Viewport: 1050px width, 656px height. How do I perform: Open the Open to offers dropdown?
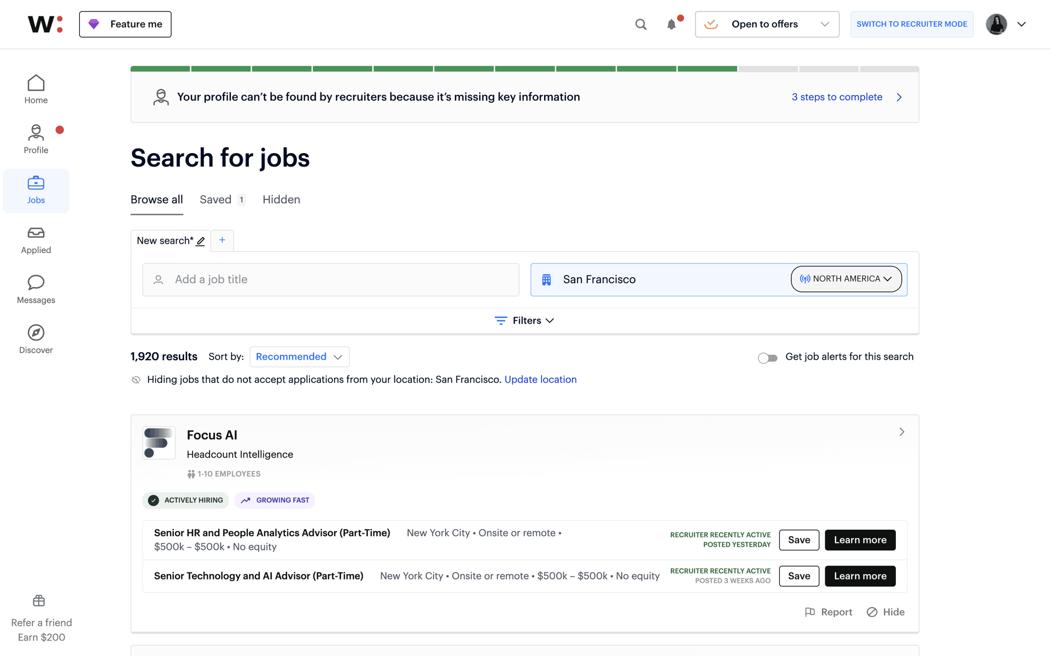point(767,24)
